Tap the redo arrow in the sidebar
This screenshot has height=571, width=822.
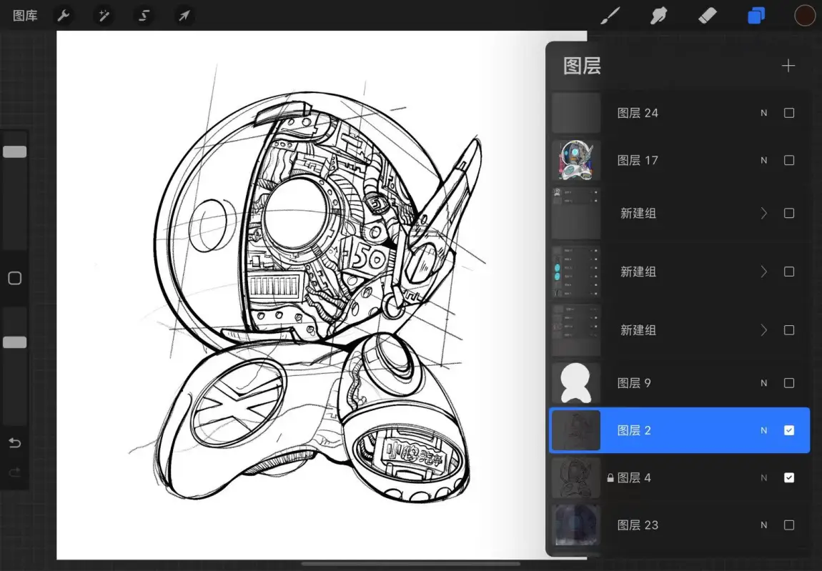pyautogui.click(x=15, y=473)
